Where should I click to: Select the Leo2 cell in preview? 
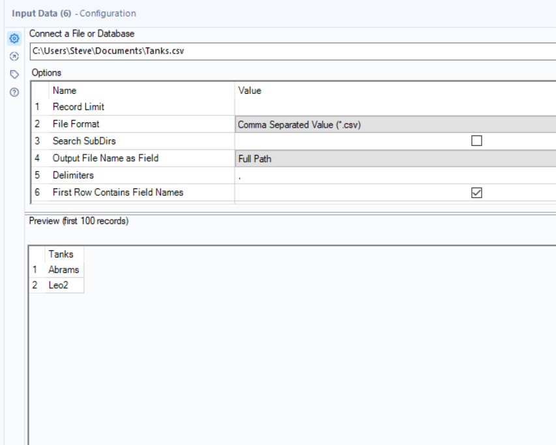58,285
